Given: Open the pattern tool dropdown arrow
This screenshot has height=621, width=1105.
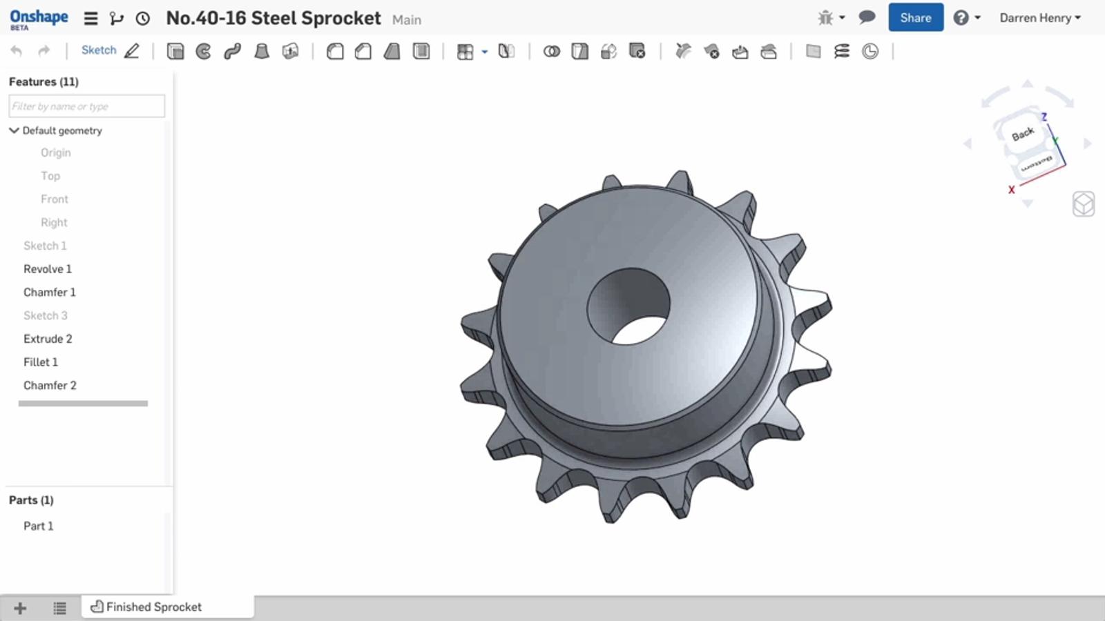Looking at the screenshot, I should pos(485,52).
